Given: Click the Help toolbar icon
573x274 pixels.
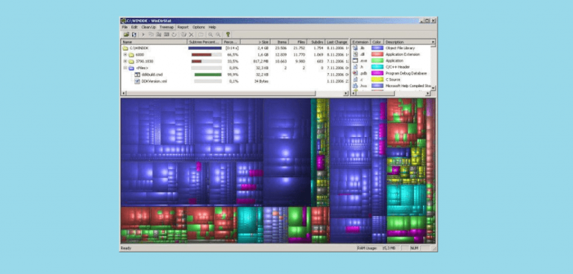Looking at the screenshot, I should point(228,34).
